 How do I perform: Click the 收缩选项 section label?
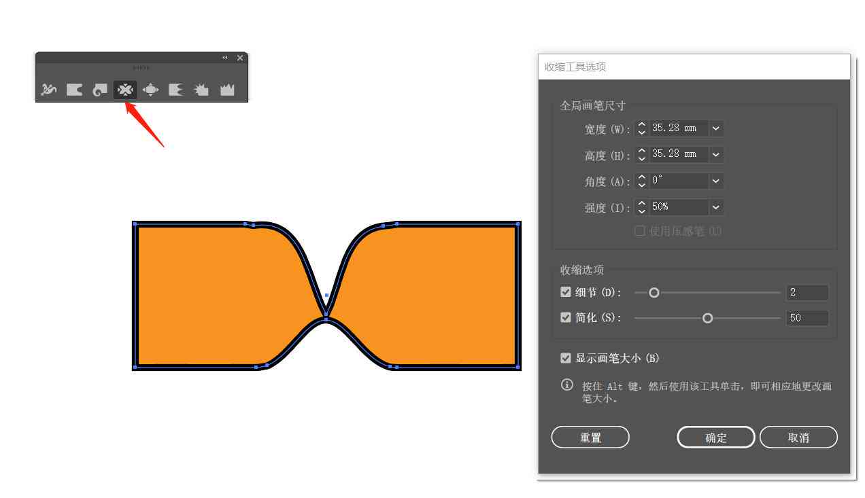tap(582, 270)
